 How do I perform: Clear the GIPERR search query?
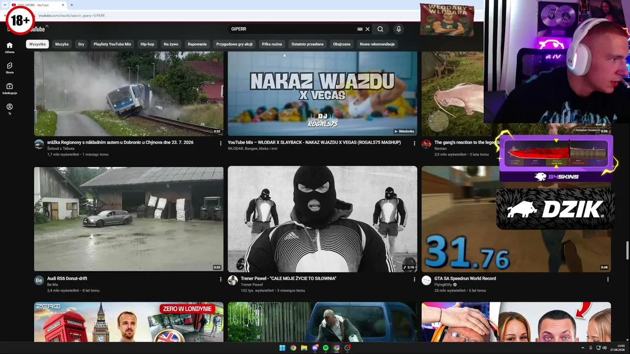tap(367, 29)
